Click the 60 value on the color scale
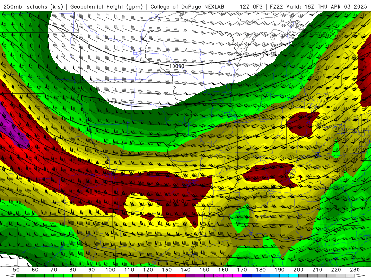This screenshot has height=278, width=371. [35, 270]
